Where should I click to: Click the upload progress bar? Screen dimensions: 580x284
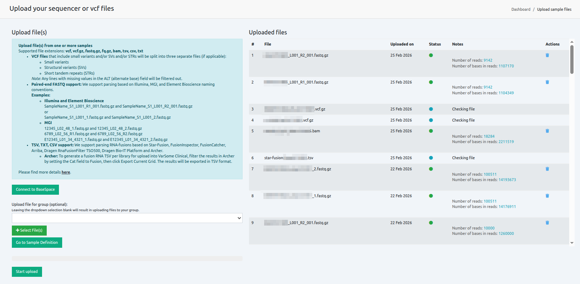pyautogui.click(x=127, y=259)
